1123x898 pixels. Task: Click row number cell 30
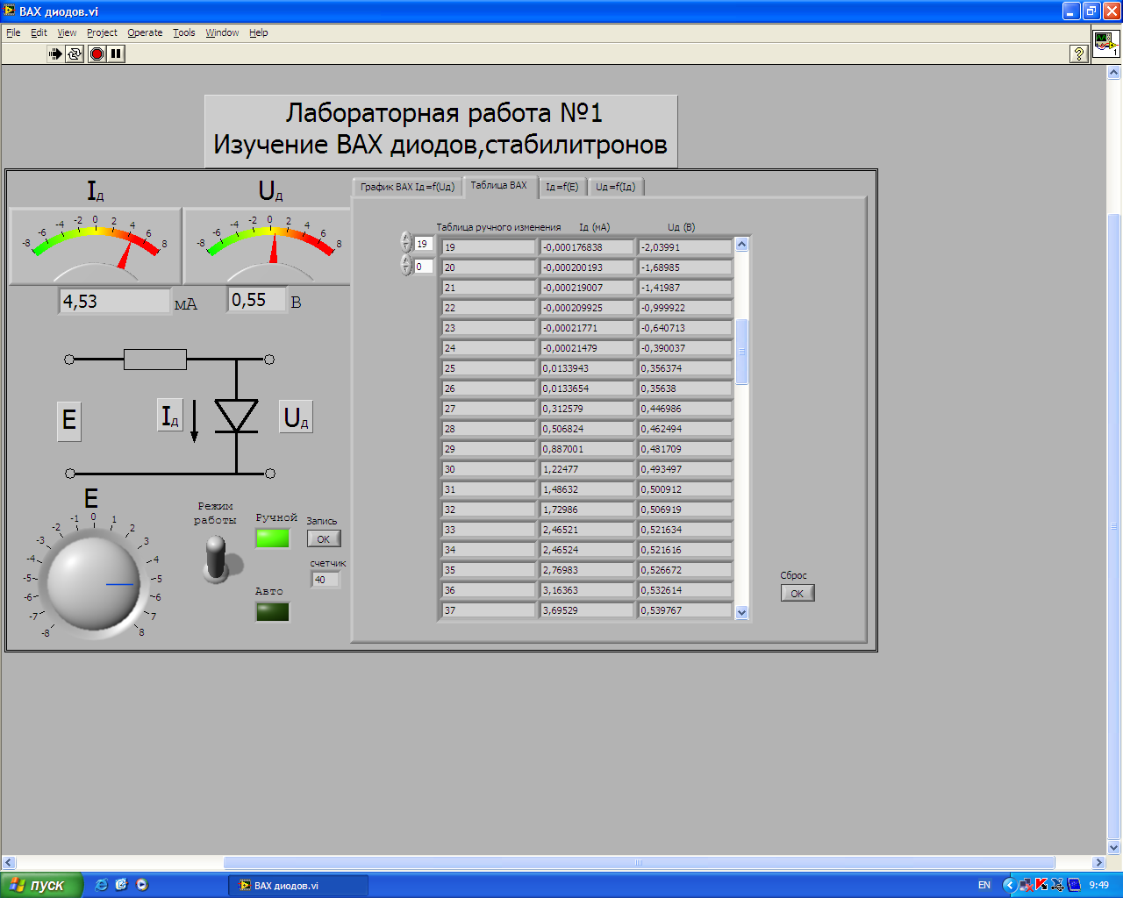[488, 469]
